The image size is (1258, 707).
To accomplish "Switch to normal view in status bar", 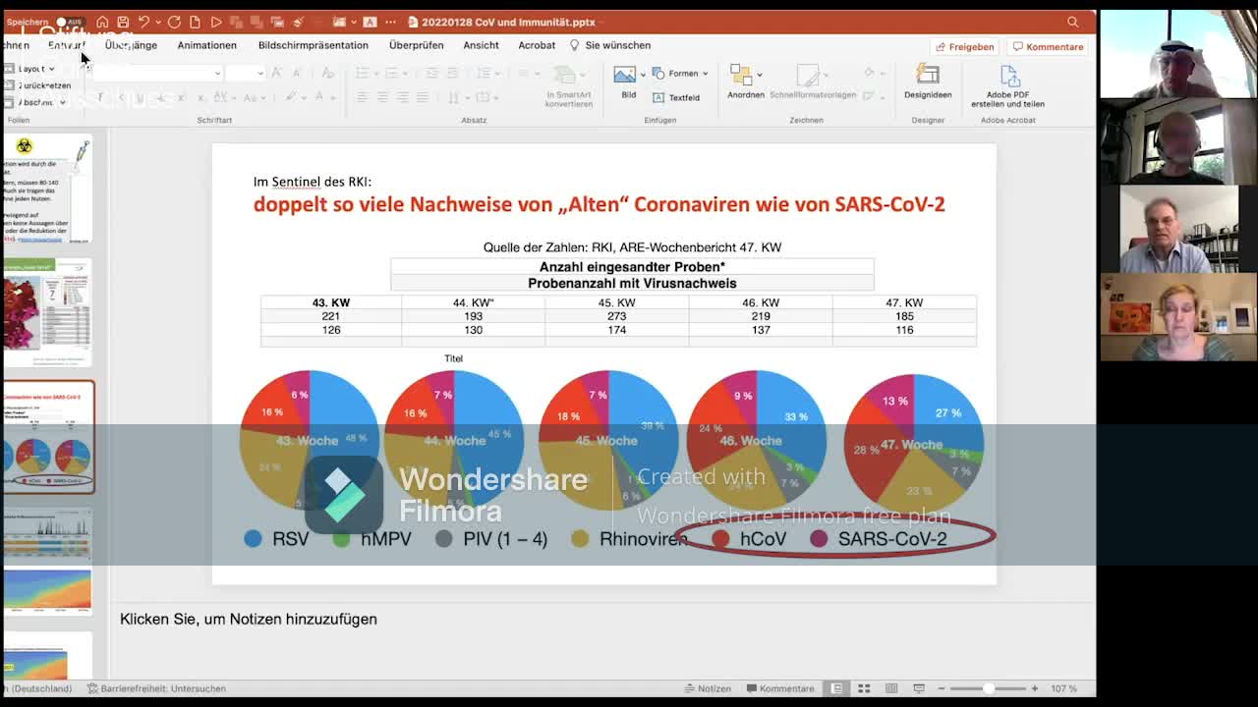I will click(x=837, y=688).
